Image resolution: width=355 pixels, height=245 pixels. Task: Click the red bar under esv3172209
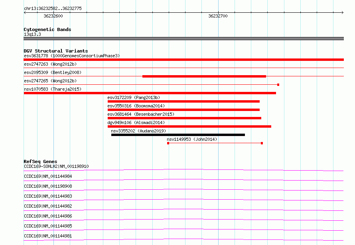[183, 101]
